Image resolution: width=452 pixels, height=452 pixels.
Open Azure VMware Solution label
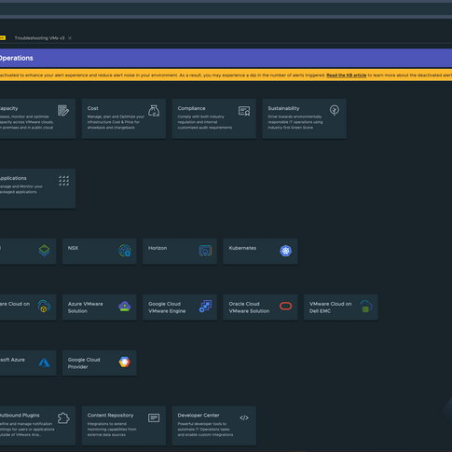click(x=86, y=308)
